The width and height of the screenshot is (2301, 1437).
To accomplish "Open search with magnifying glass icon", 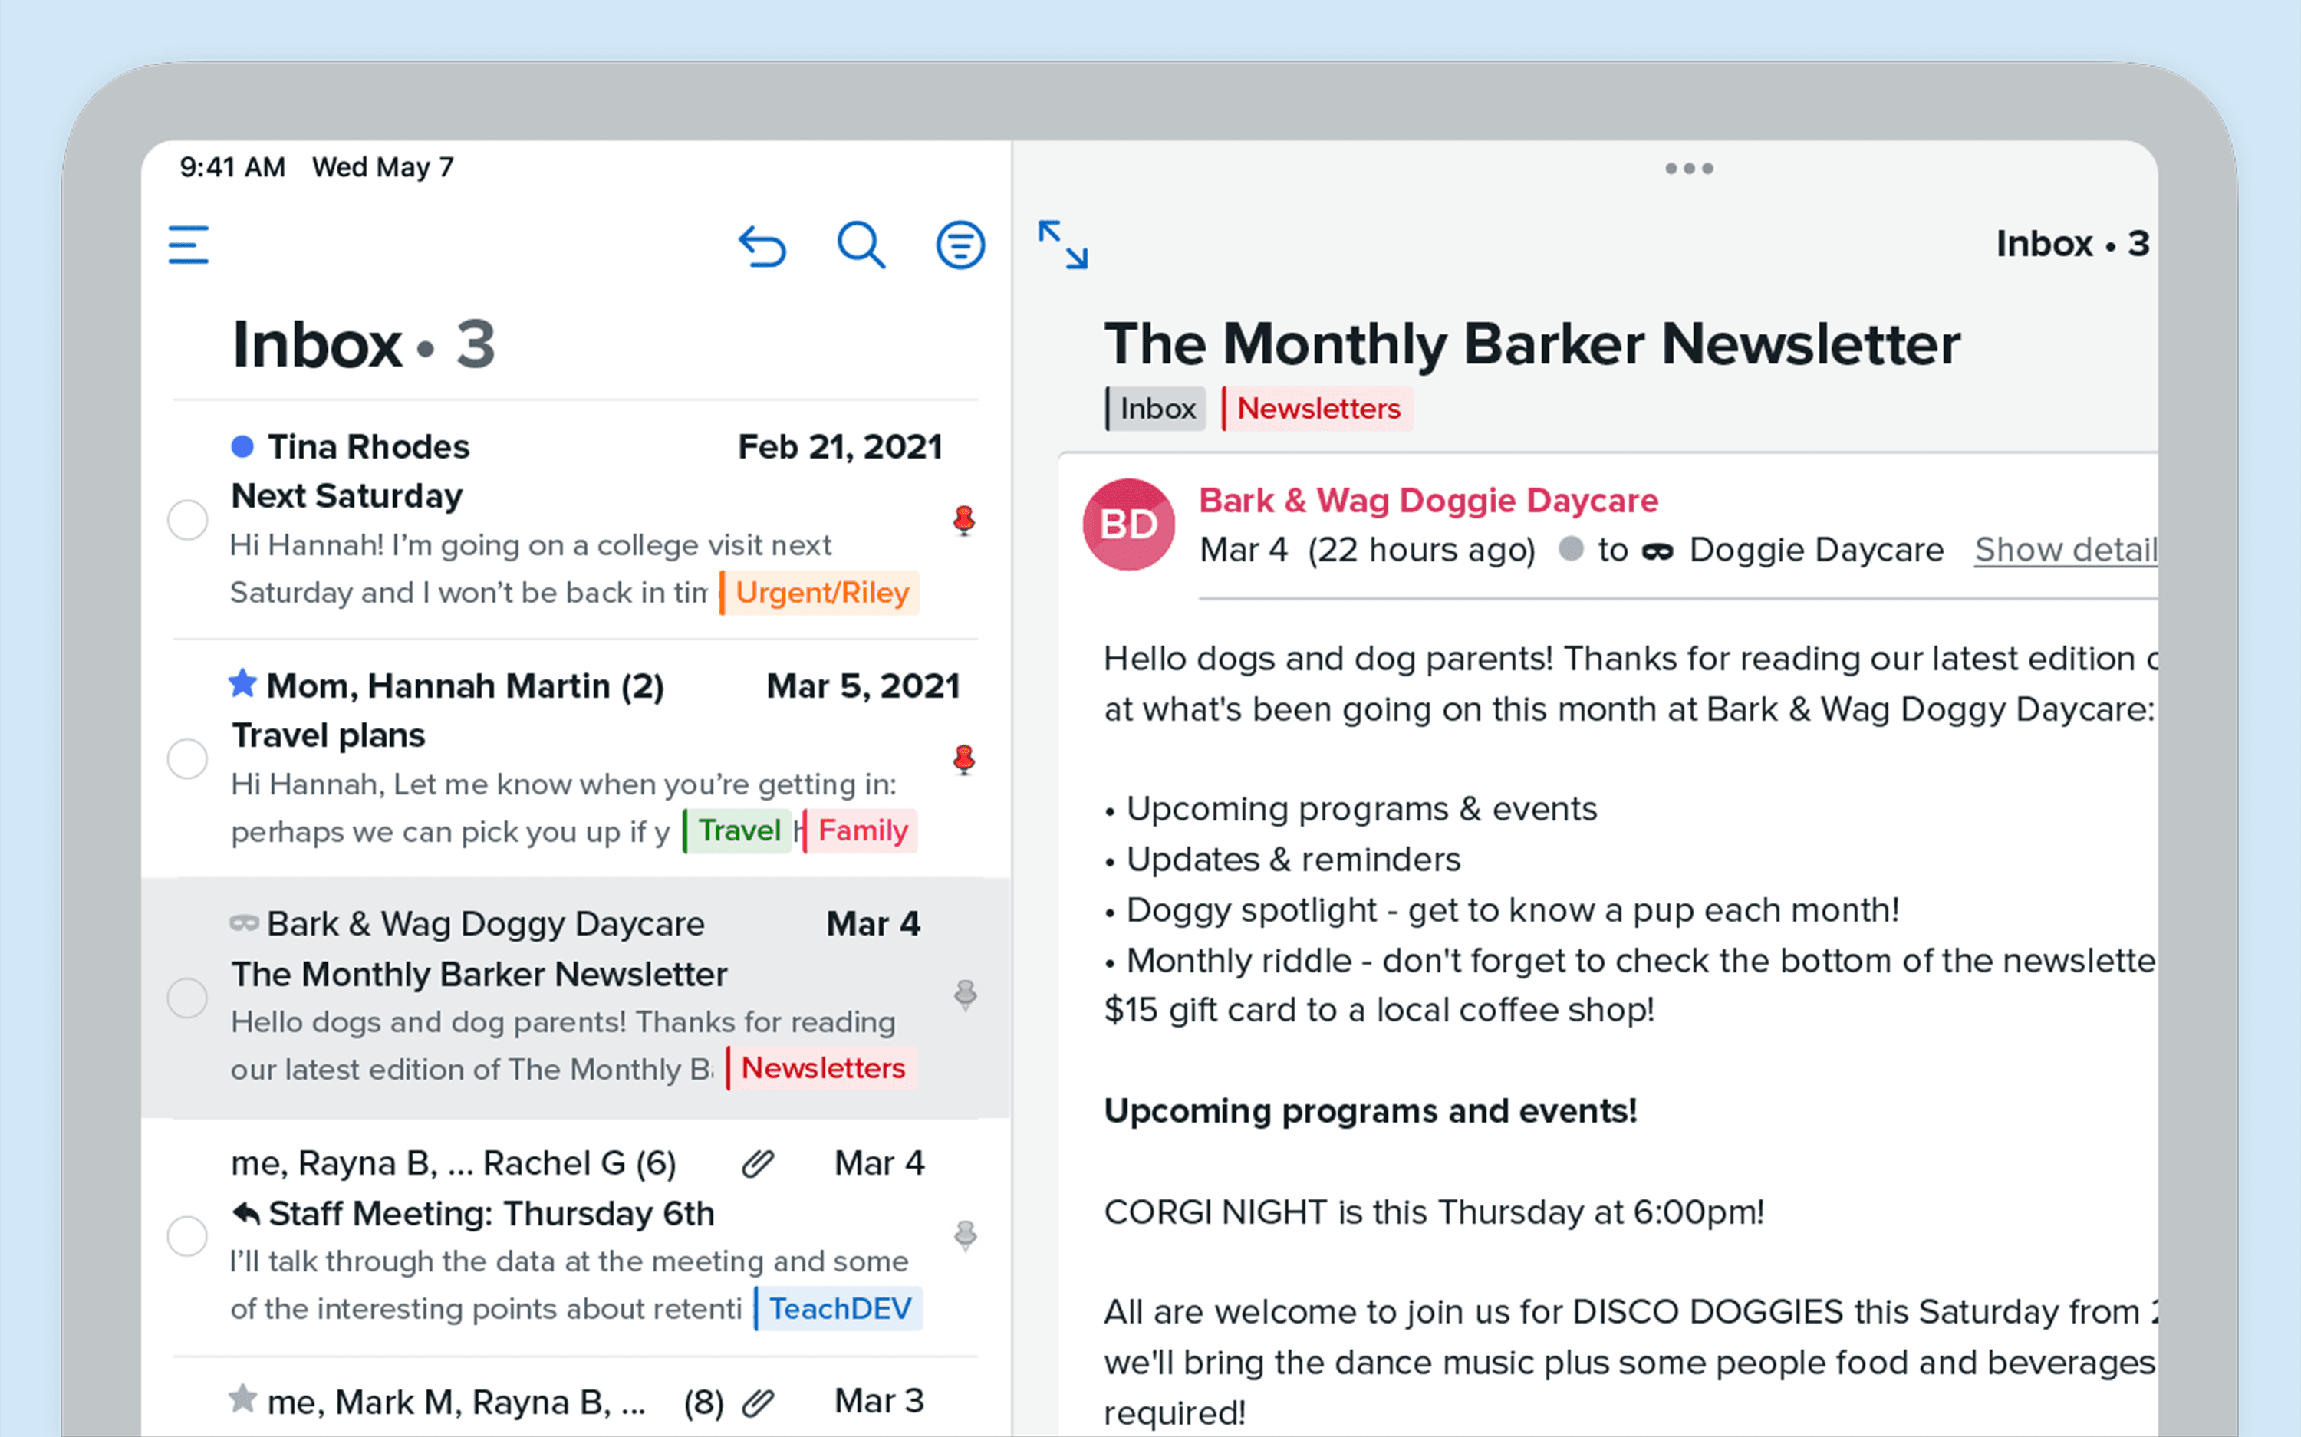I will 861,246.
